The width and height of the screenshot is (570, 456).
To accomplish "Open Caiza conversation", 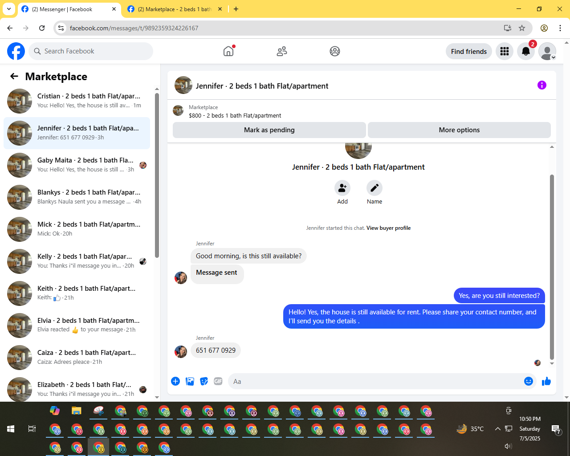I will click(77, 358).
